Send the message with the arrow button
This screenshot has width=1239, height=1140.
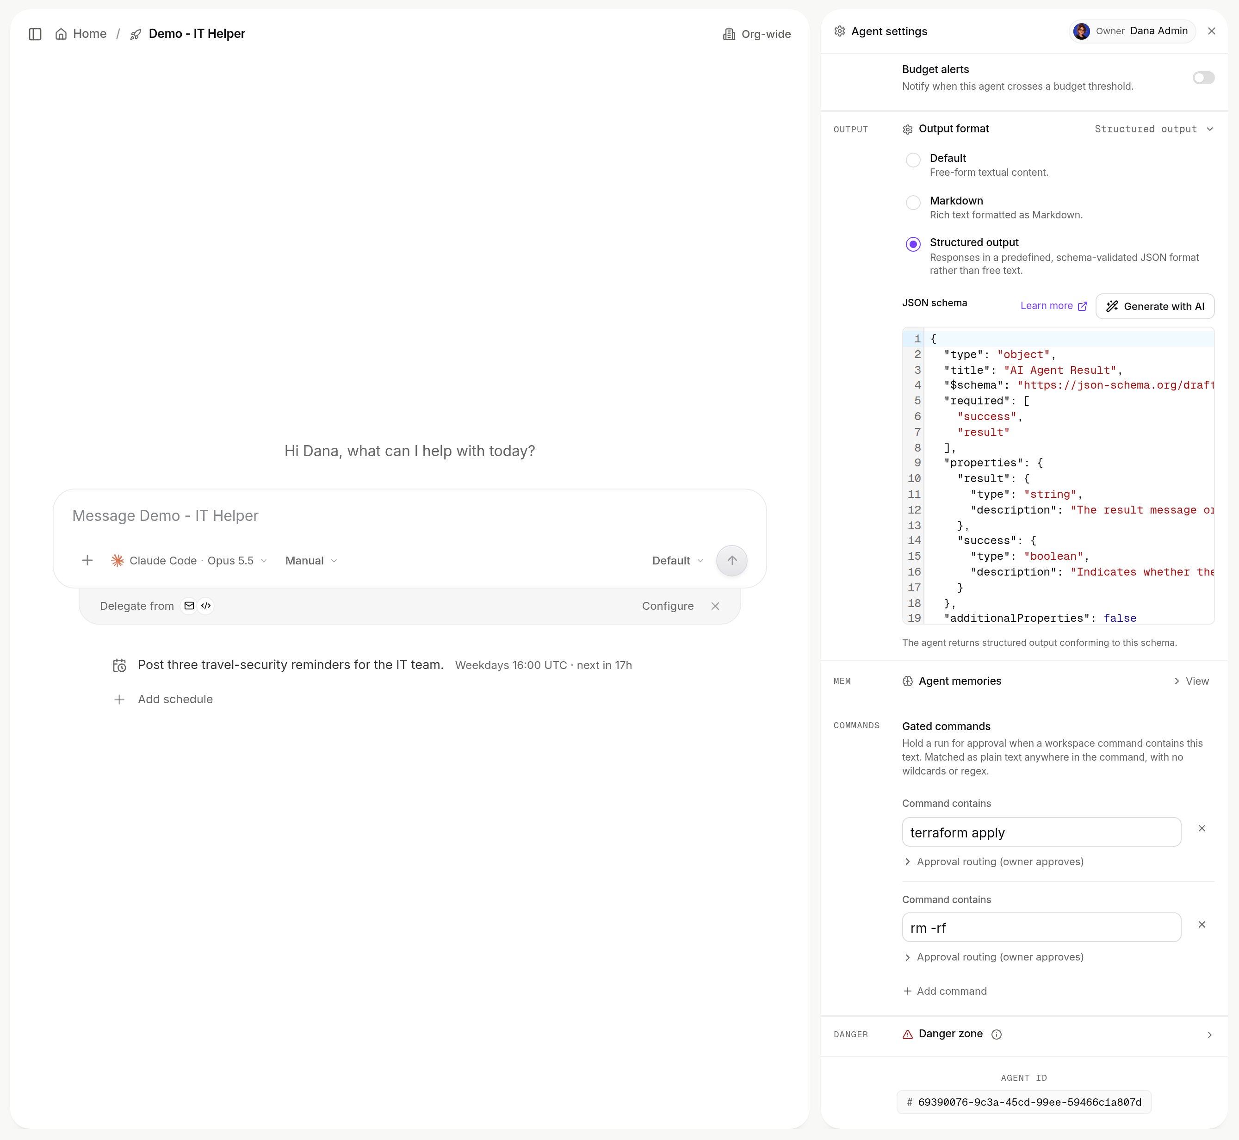731,560
